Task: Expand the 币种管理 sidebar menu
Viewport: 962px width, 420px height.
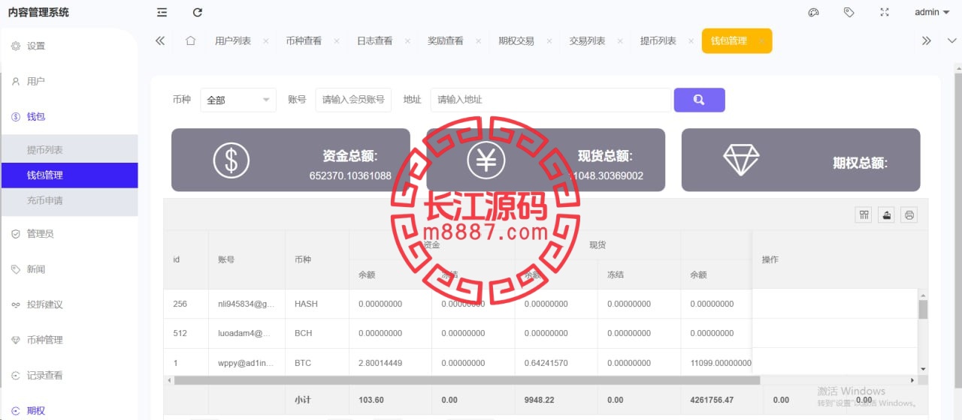Action: (x=69, y=340)
